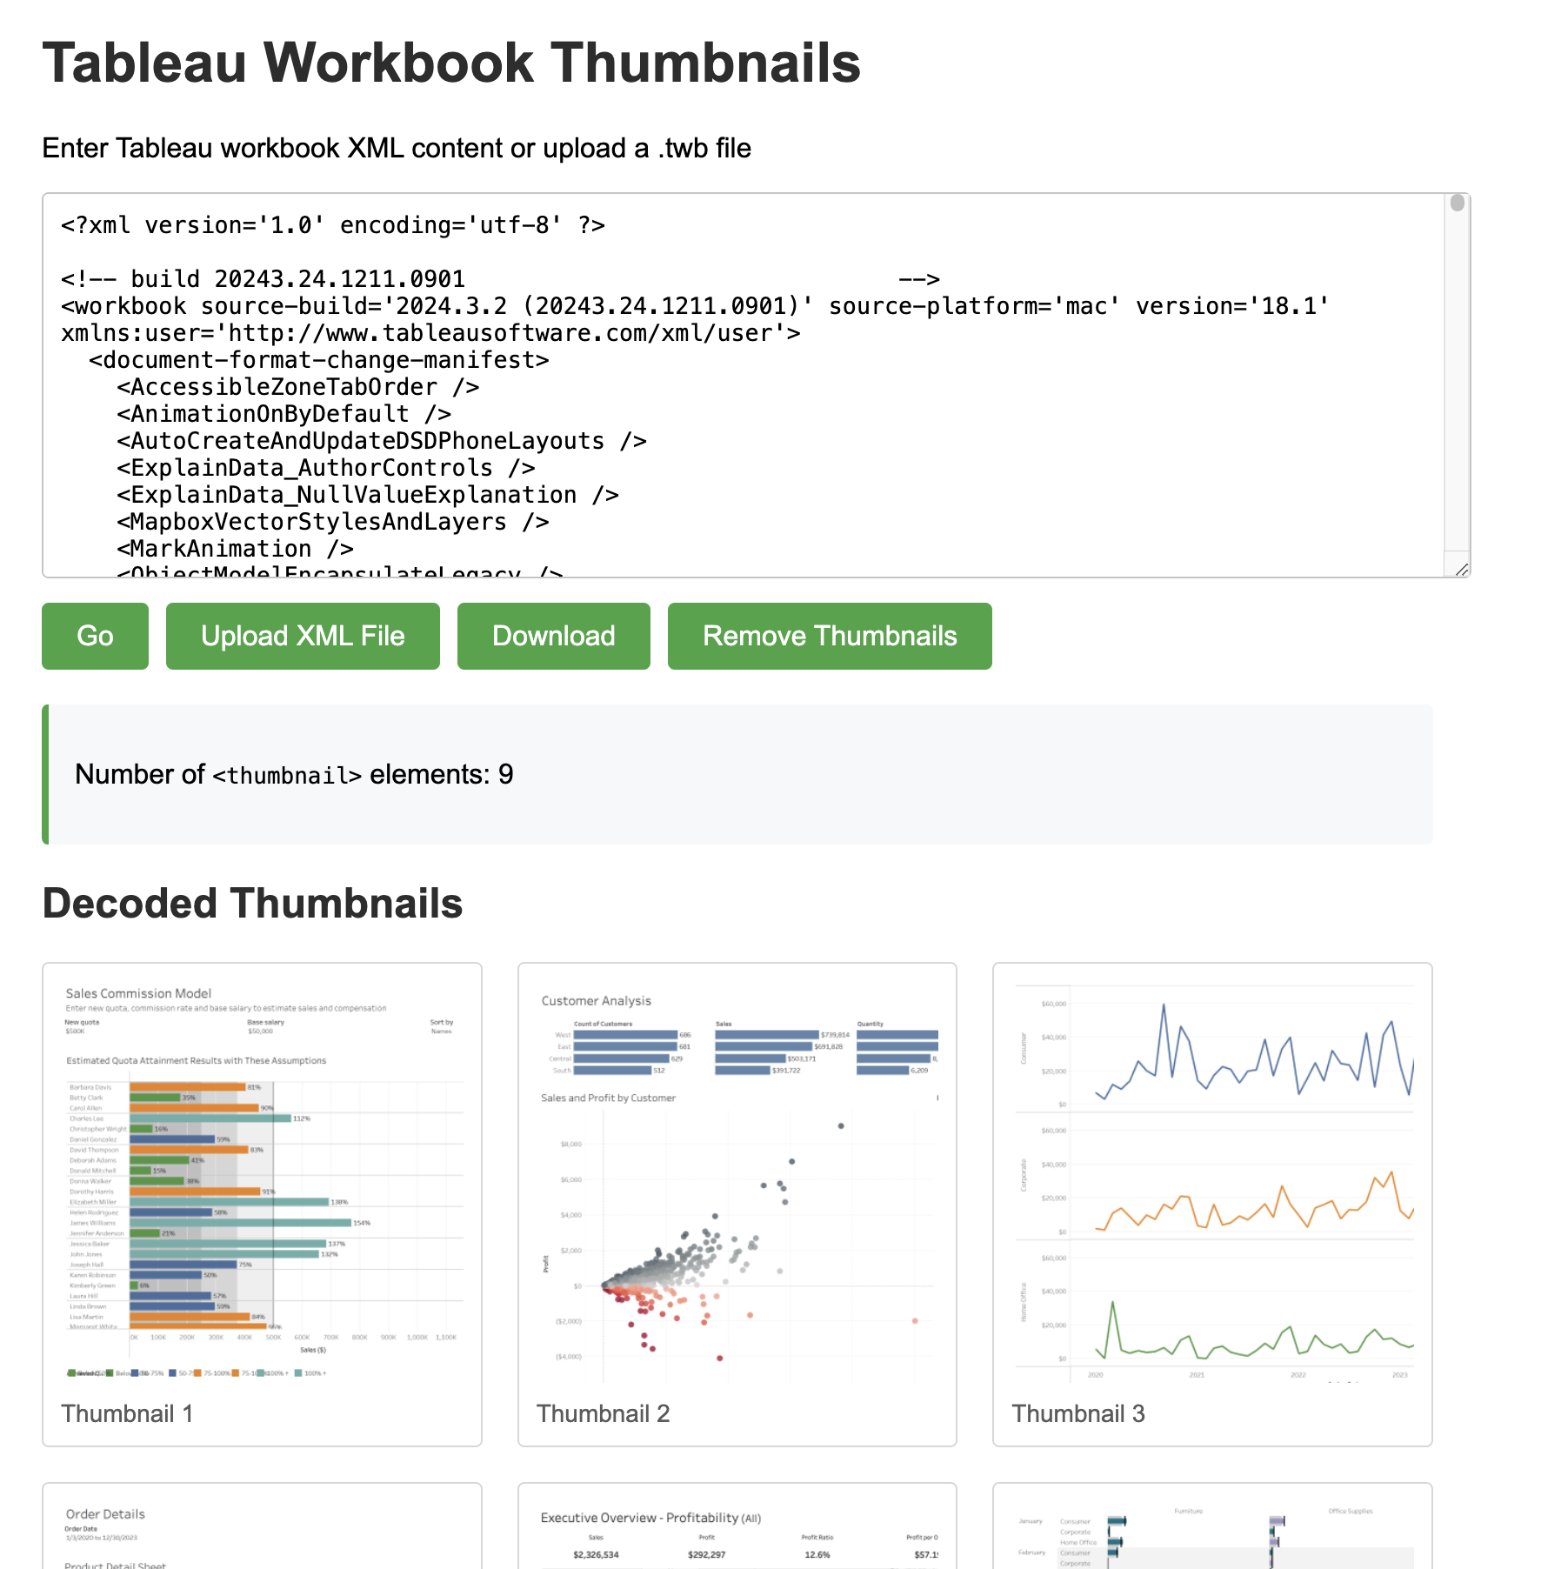Image resolution: width=1541 pixels, height=1569 pixels.
Task: Click the "Thumbnail 3" caption
Action: click(x=1078, y=1413)
